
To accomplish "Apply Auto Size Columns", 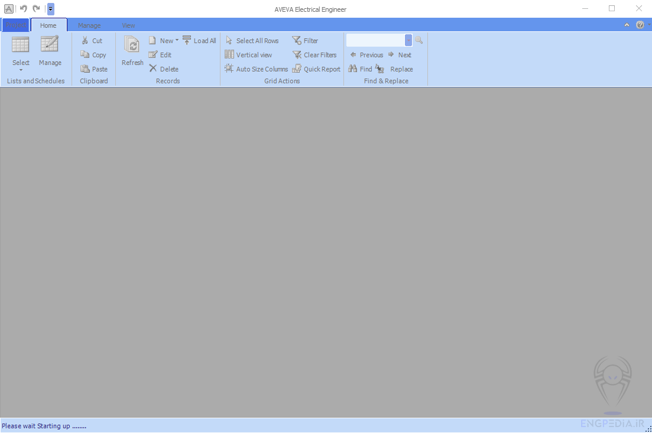I will point(256,69).
